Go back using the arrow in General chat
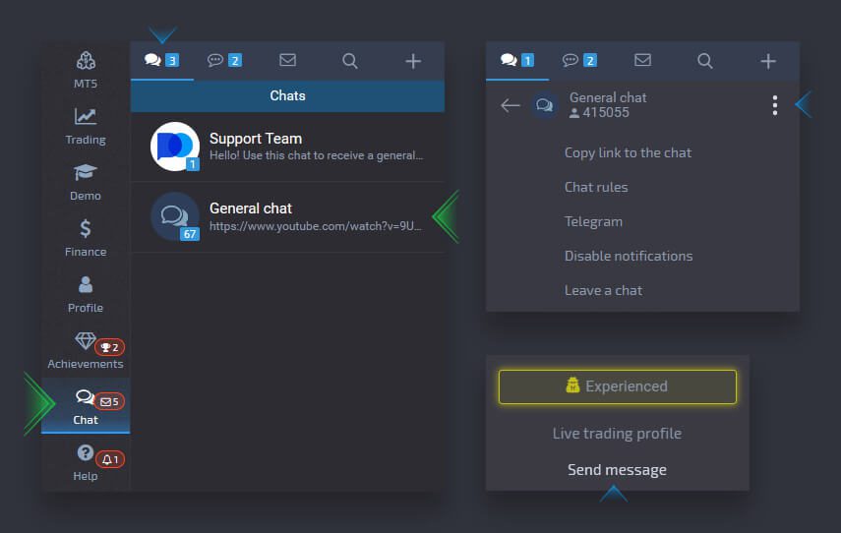841x533 pixels. 510,105
